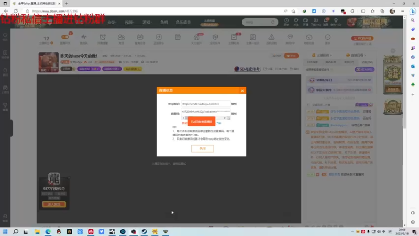Image resolution: width=419 pixels, height=236 pixels.
Task: Open the 鱼乐盛典 navigation item
Action: tap(183, 22)
